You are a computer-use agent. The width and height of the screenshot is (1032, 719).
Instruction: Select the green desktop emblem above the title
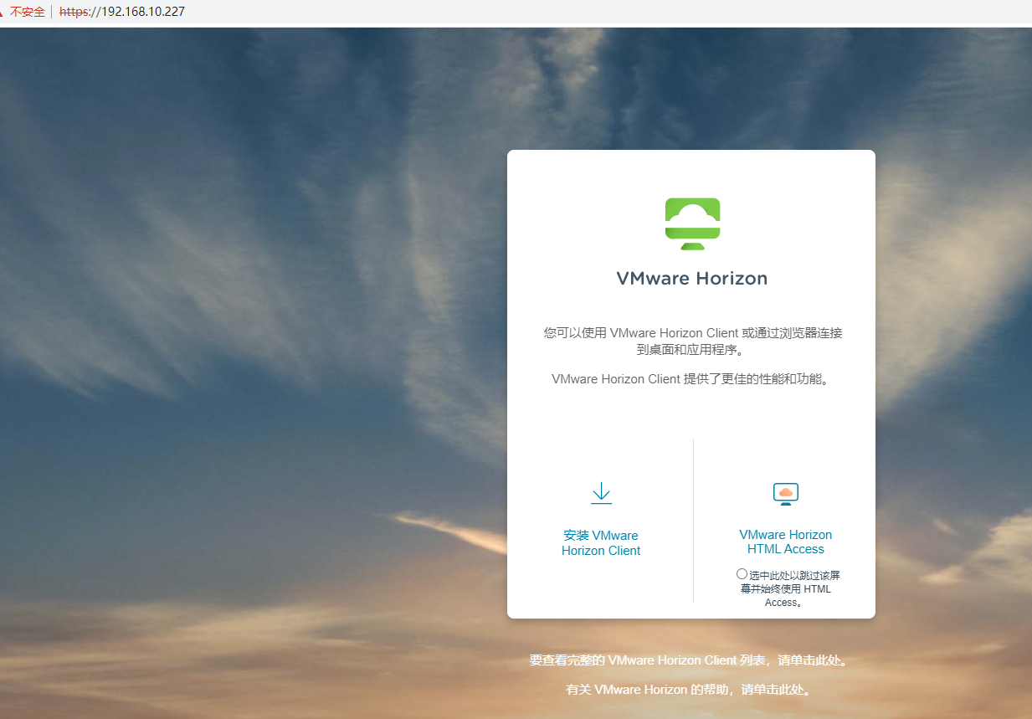point(691,223)
